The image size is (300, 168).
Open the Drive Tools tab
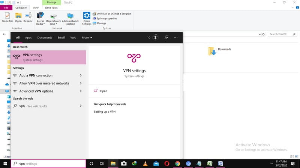tap(51, 7)
